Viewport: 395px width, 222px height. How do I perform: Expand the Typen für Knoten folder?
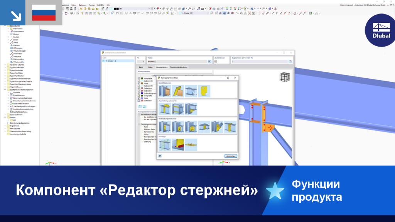[x=5, y=67]
